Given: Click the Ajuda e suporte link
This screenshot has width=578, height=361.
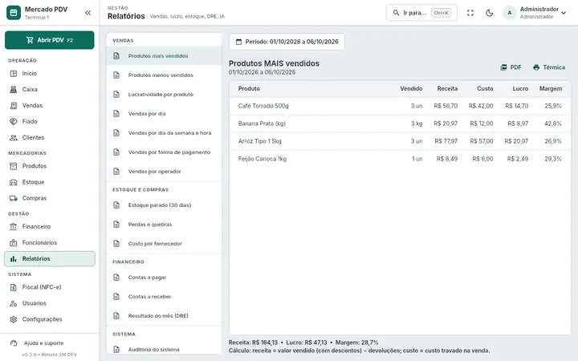Looking at the screenshot, I should point(43,343).
